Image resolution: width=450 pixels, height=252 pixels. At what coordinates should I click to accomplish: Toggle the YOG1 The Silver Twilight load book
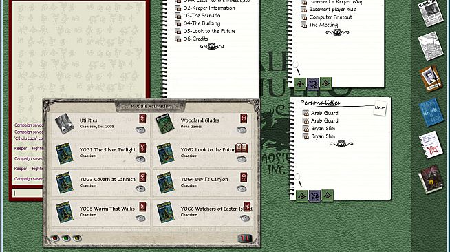pos(142,148)
